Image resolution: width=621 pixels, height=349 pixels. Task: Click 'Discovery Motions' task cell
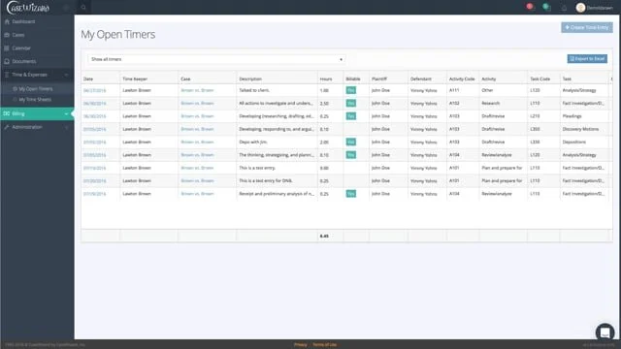580,129
